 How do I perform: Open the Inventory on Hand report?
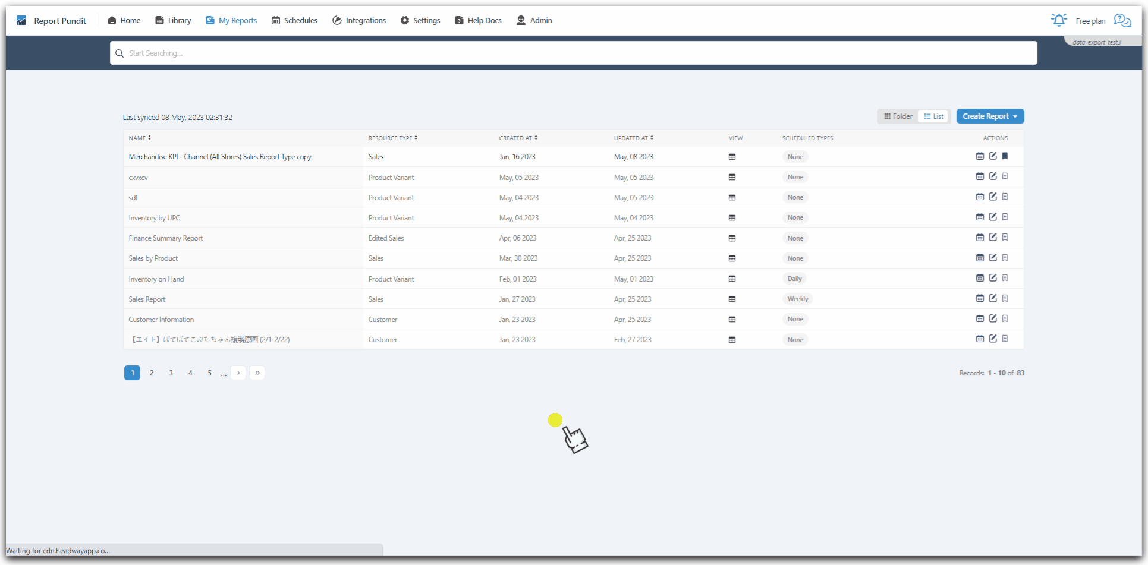(x=156, y=279)
